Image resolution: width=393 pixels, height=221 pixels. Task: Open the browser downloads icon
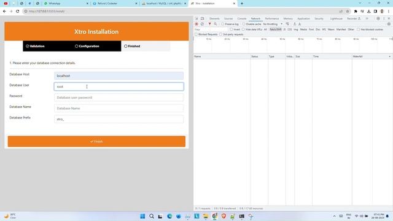coord(368,11)
